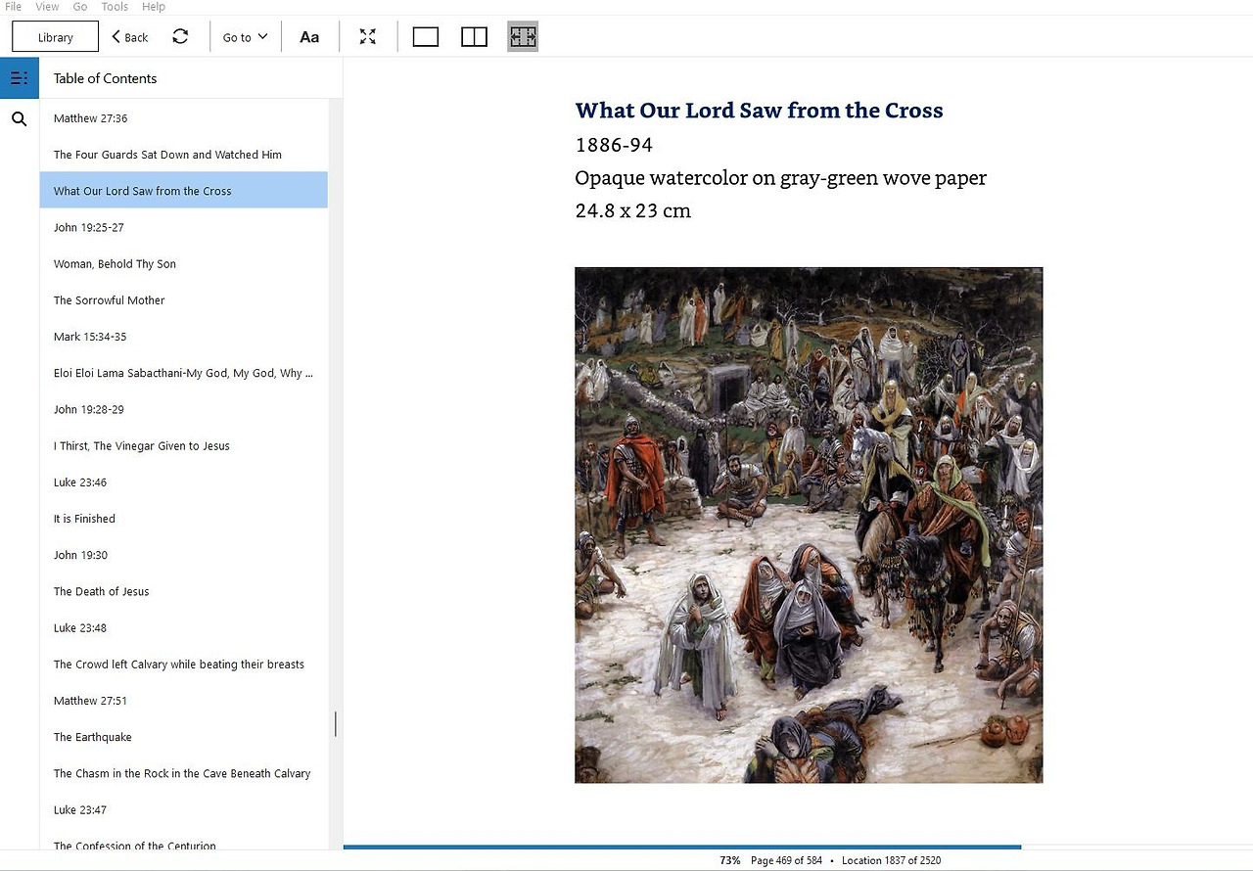The image size is (1253, 871).
Task: Click the Library button
Action: click(56, 37)
